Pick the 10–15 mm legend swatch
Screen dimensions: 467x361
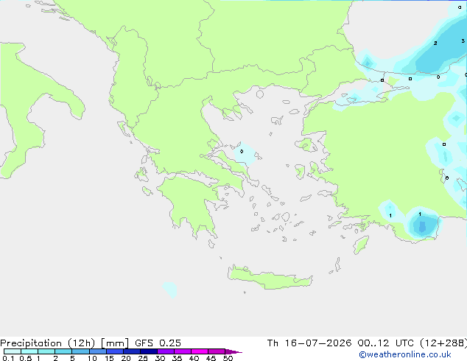tap(98, 351)
